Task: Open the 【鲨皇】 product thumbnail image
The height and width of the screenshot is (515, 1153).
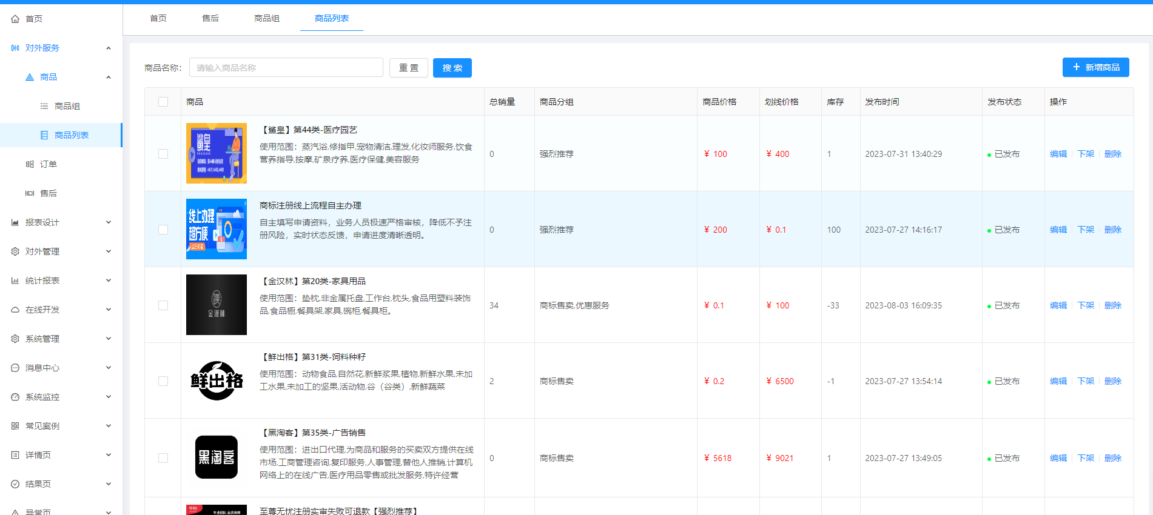Action: 217,153
